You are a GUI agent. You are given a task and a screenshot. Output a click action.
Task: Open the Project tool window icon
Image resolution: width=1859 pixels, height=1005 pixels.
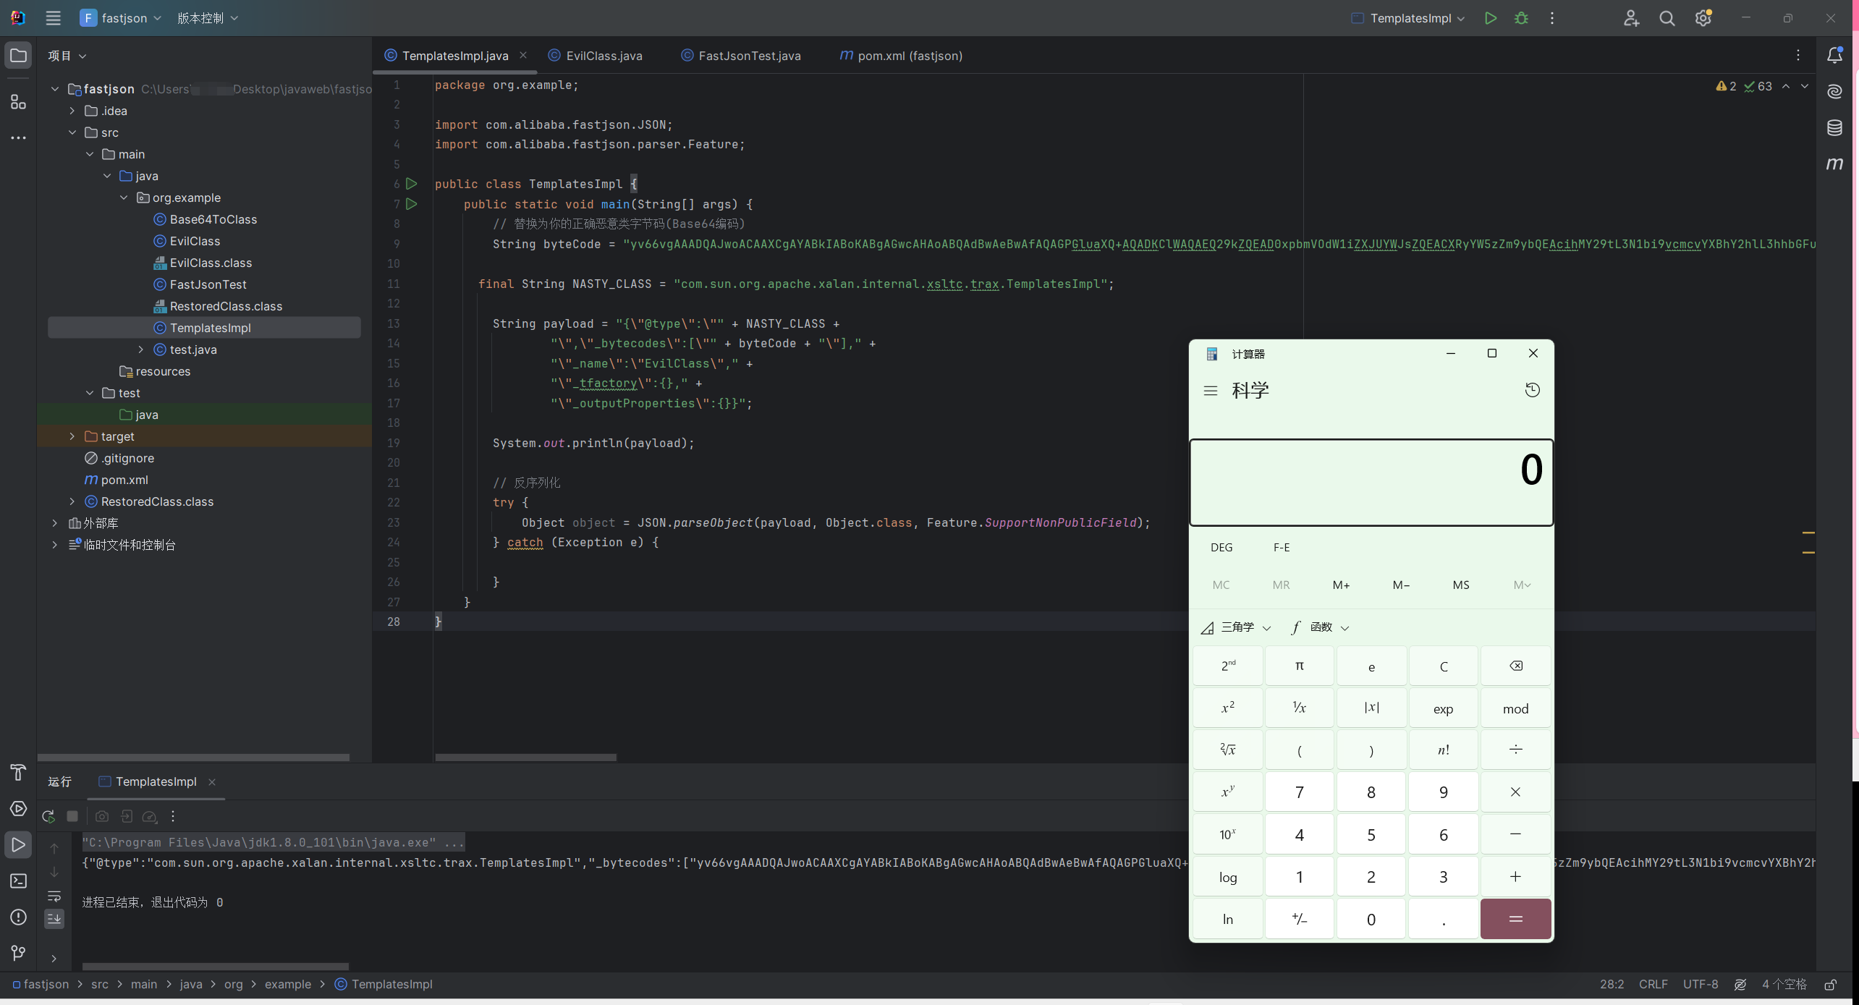coord(18,56)
